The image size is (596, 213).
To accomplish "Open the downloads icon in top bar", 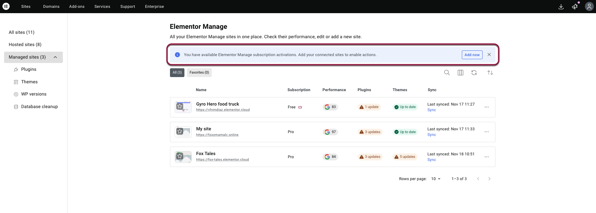I will pyautogui.click(x=561, y=7).
